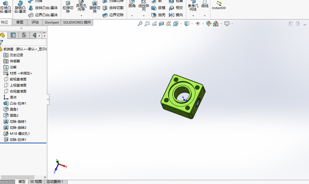Select the 拉伸凸台/基体 extruded boss tool

click(x=6, y=7)
